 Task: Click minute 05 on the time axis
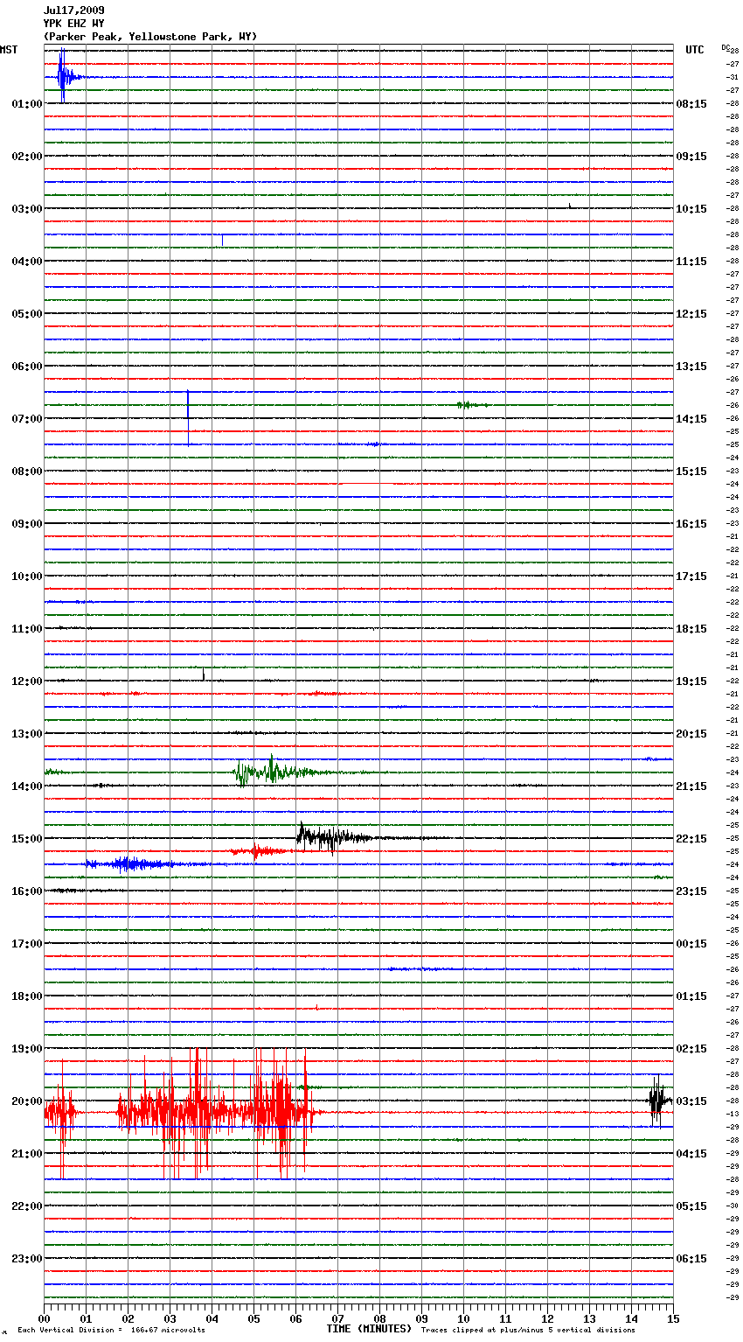click(x=253, y=1318)
